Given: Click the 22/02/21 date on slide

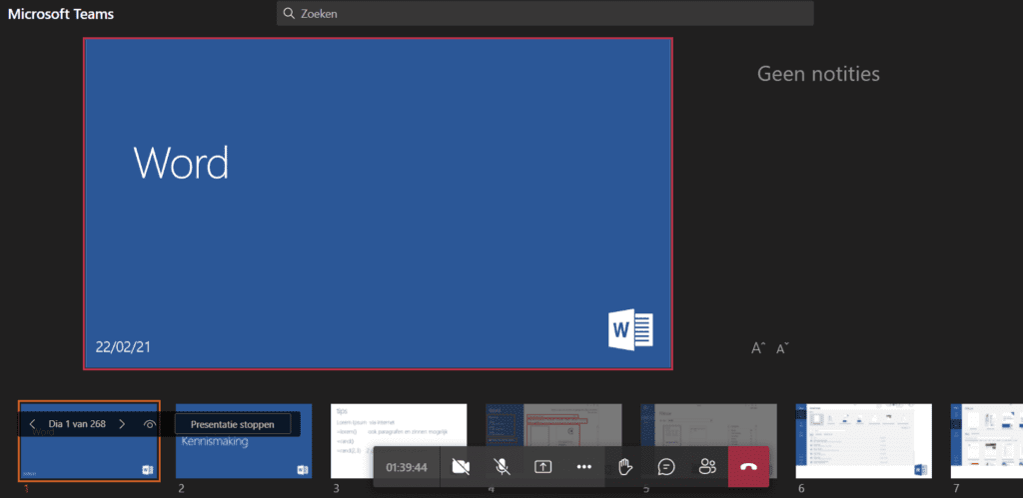Looking at the screenshot, I should click(123, 346).
